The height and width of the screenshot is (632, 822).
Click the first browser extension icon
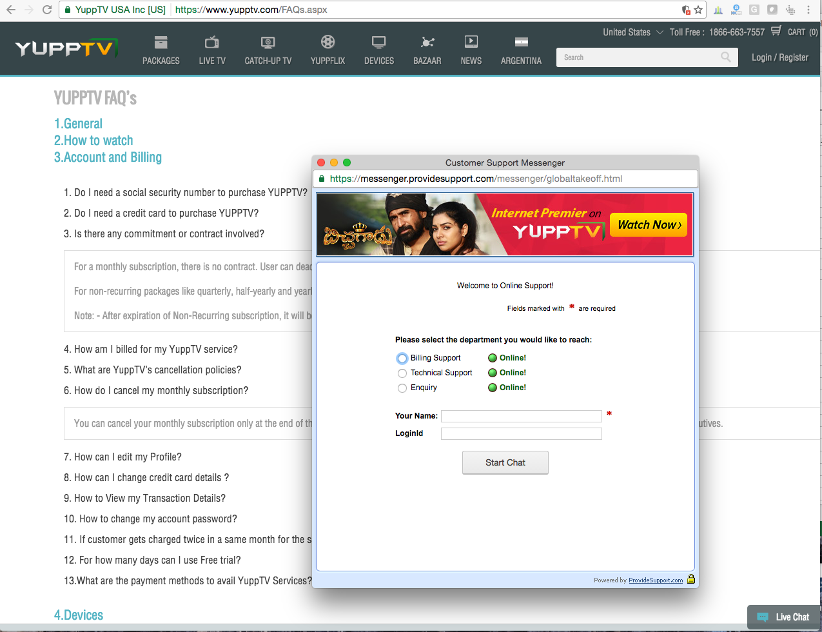pyautogui.click(x=718, y=10)
